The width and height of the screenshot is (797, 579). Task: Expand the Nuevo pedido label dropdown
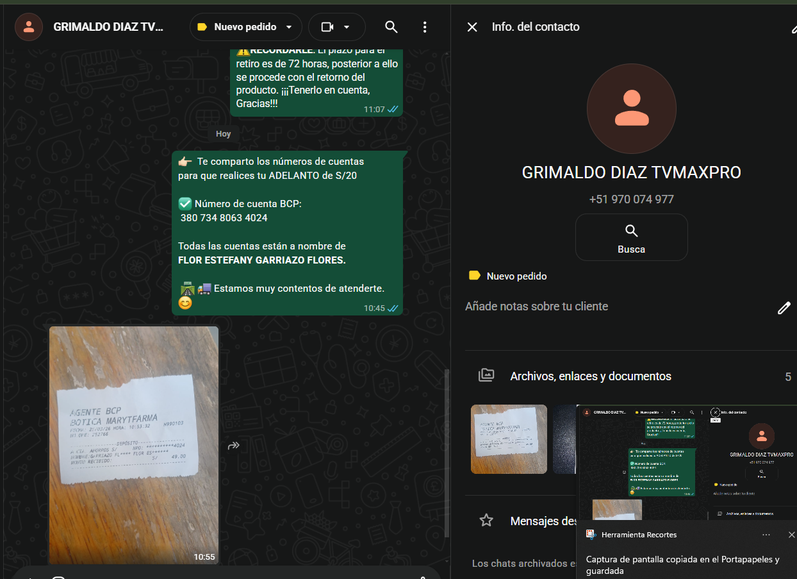pyautogui.click(x=289, y=27)
